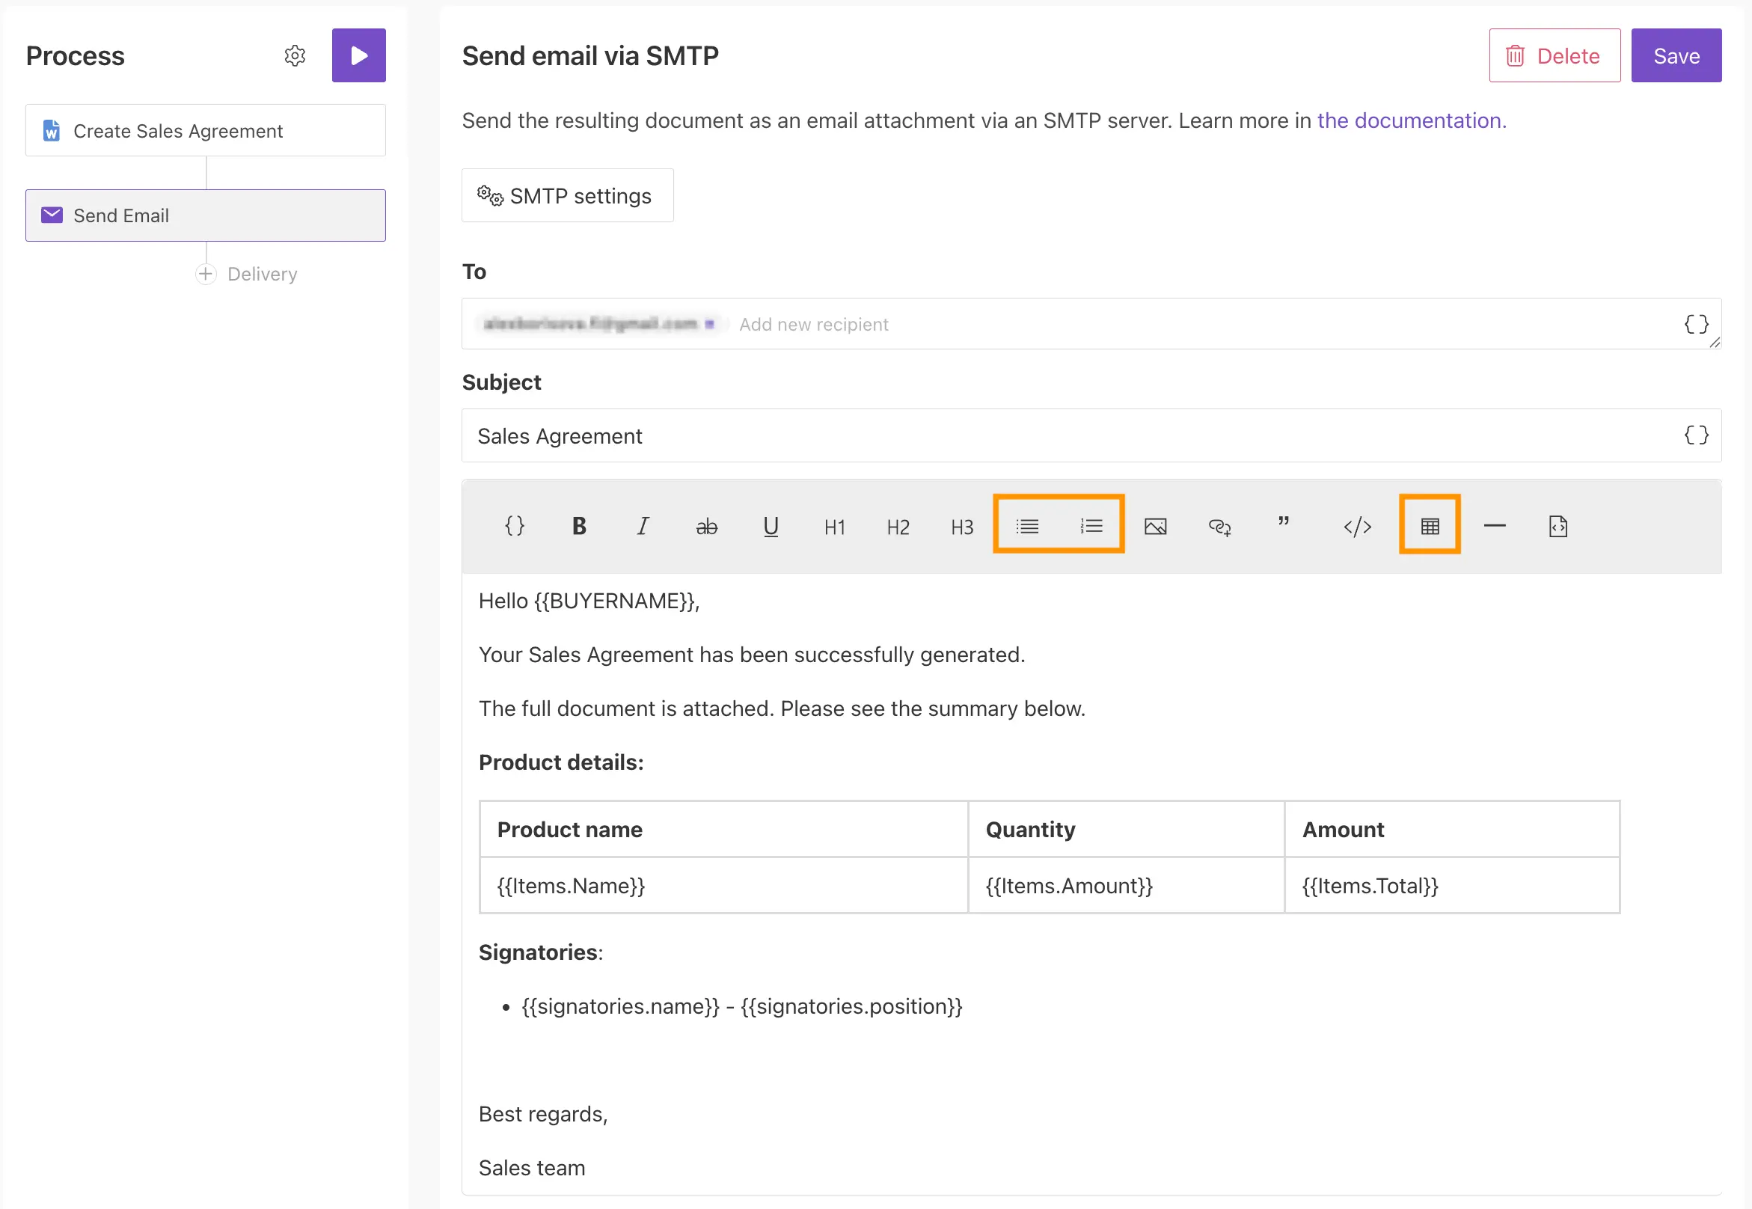Run the process with the play button
This screenshot has height=1209, width=1752.
[x=358, y=55]
